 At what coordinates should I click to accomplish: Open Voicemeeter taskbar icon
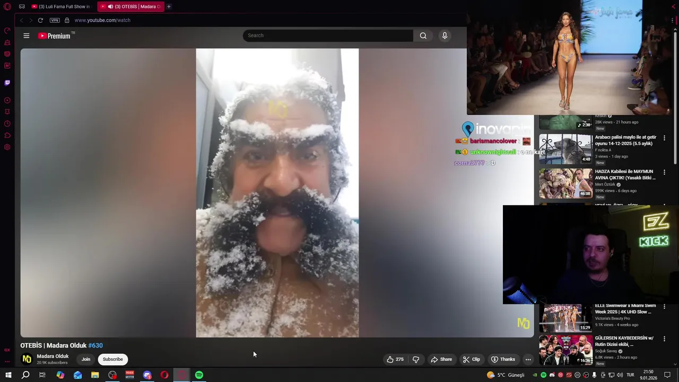[x=130, y=375]
